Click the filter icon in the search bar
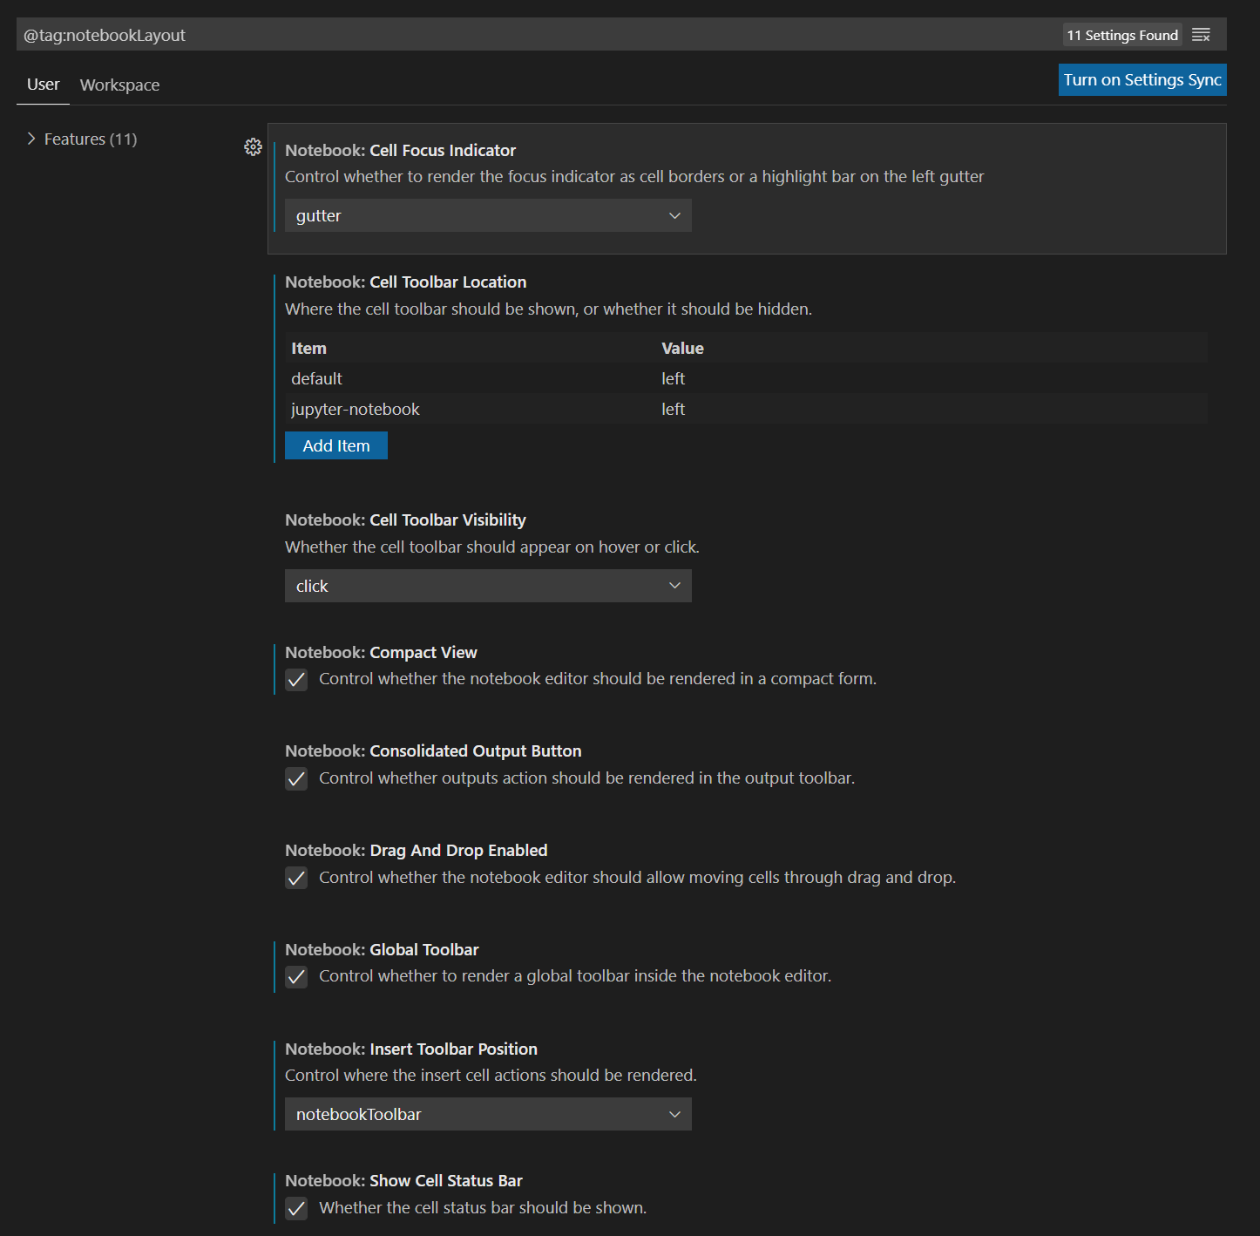Image resolution: width=1260 pixels, height=1236 pixels. (1201, 35)
